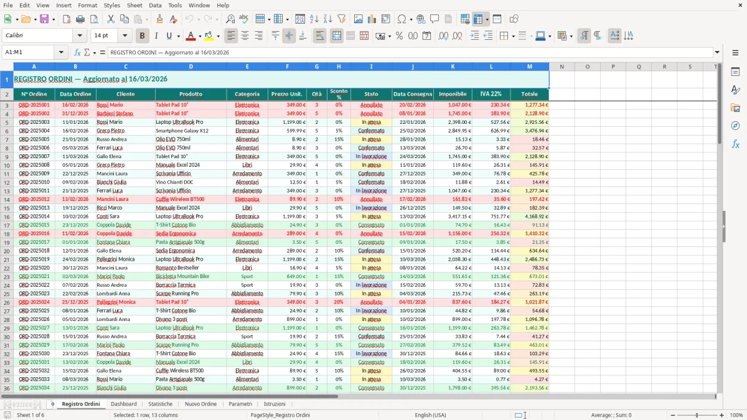The width and height of the screenshot is (747, 420).
Task: Open the Borders dropdown arrow
Action: 514,36
